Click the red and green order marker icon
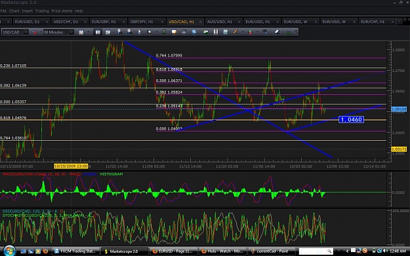This screenshot has height=256, width=410. coord(250,32)
